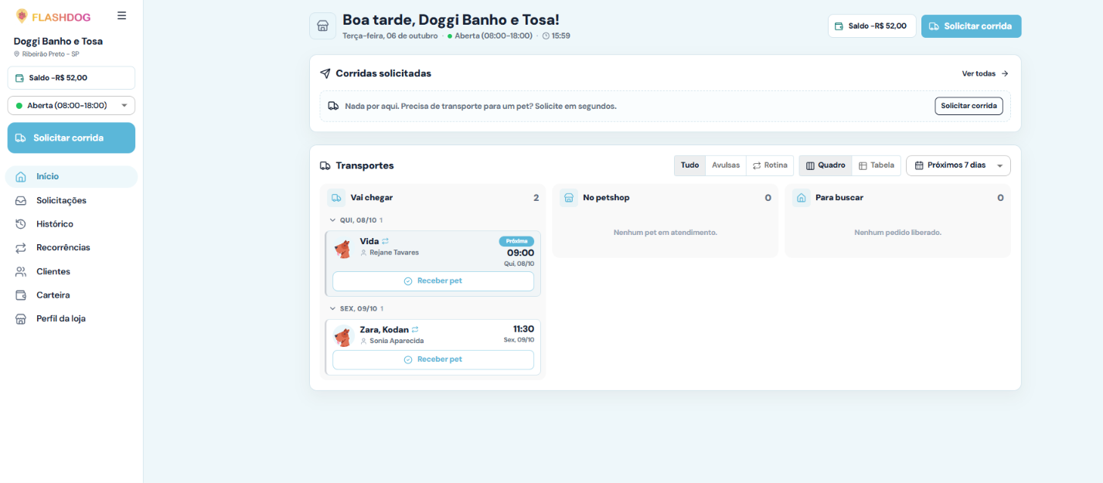Click the Para buscar column house icon

click(802, 198)
